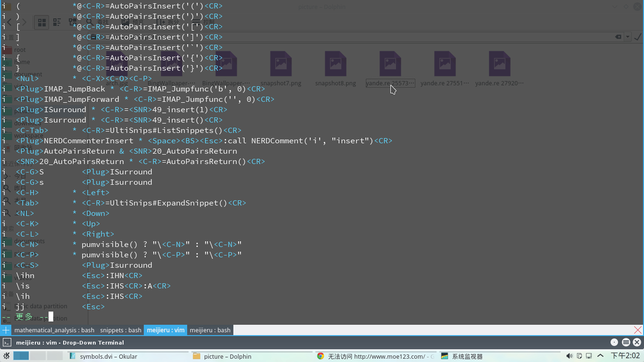Quit the Drop-Down Terminal using its X button

tap(637, 343)
